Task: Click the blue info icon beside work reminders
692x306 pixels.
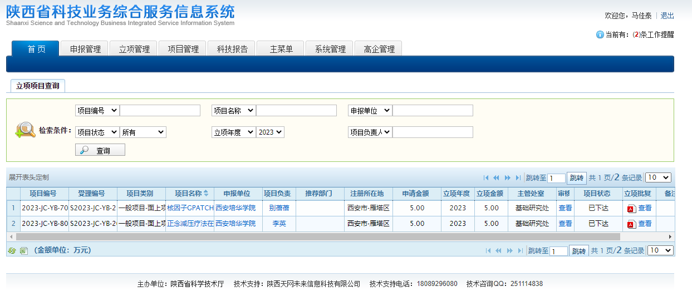Action: pyautogui.click(x=600, y=34)
